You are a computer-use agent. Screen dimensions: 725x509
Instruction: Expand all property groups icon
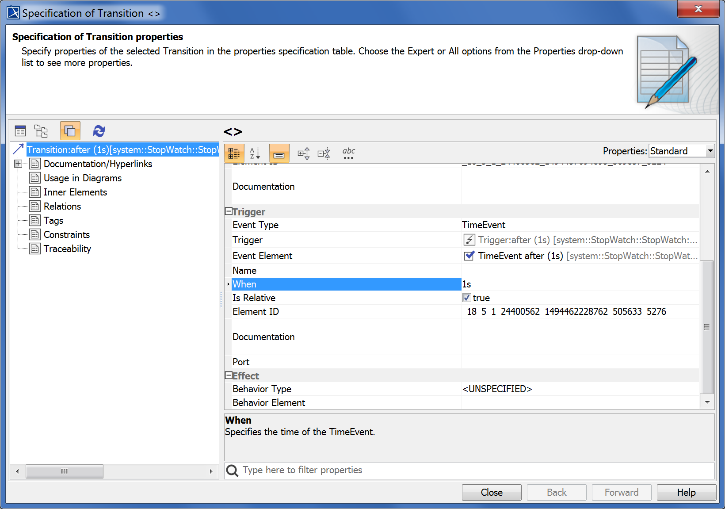(x=303, y=153)
